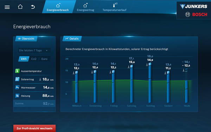211x132 pixels.
Task: Select the Sonntag bar in chart
Action: tap(150, 83)
